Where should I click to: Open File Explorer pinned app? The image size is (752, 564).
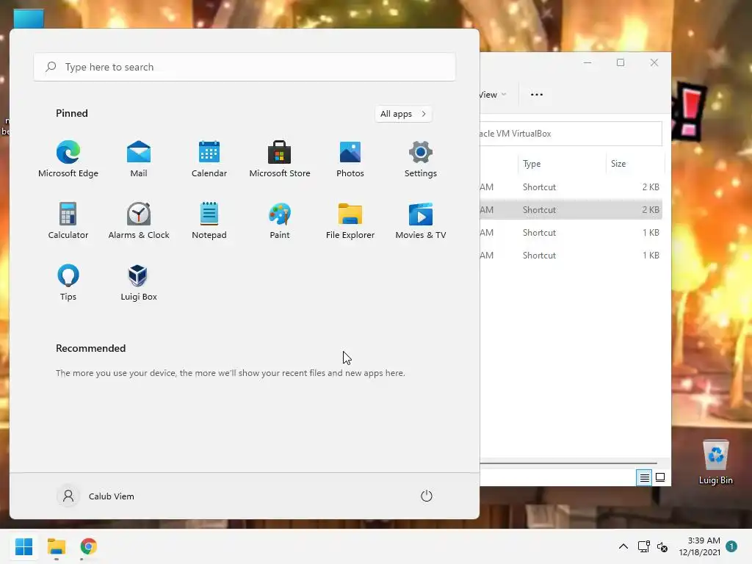coord(350,220)
